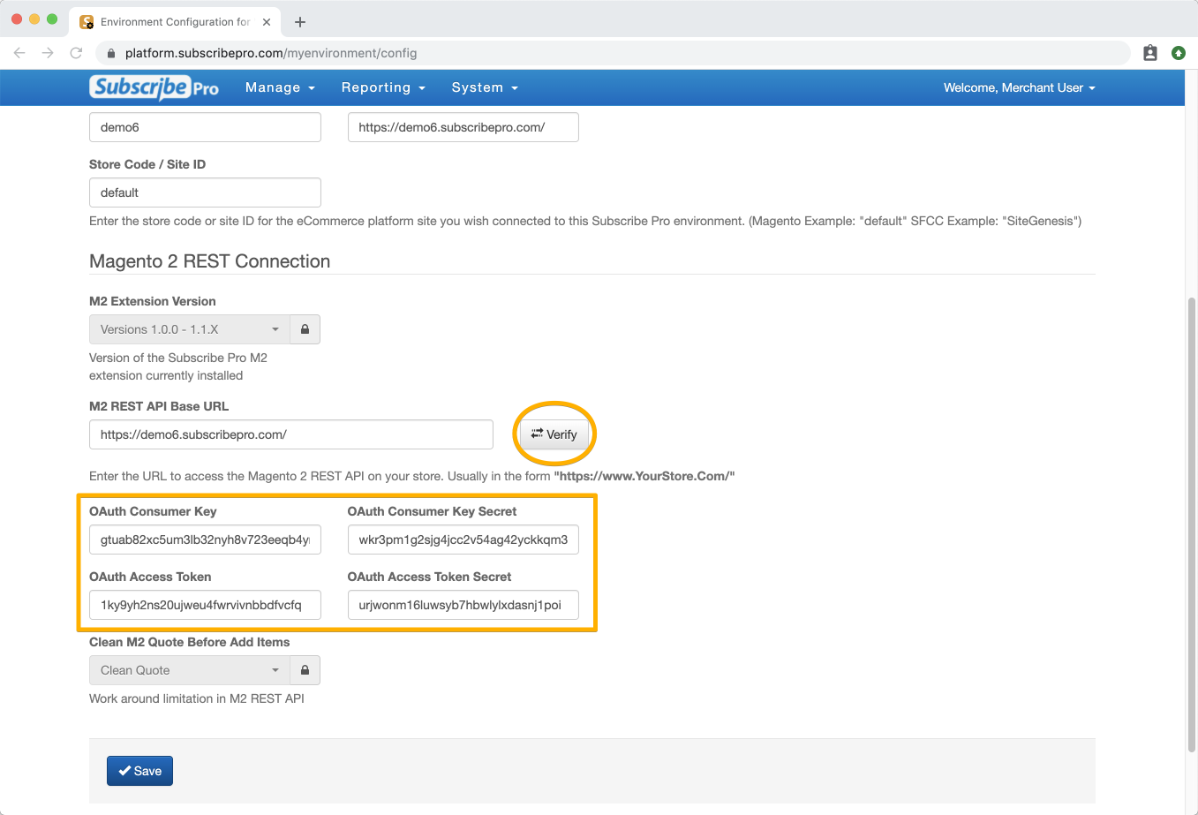Click the https://demo6.subscribepro.com/ field at top
The height and width of the screenshot is (815, 1198).
point(463,127)
